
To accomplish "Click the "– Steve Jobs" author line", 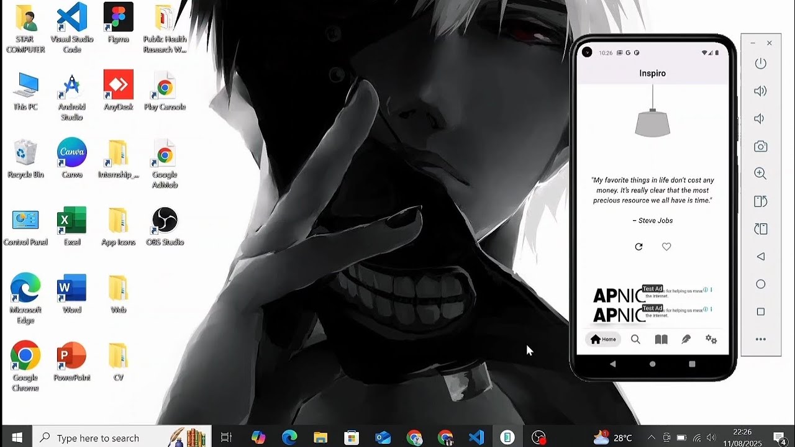I will click(x=652, y=220).
